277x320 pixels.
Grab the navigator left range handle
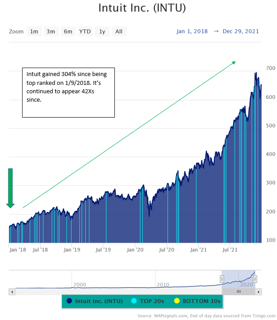click(222, 279)
